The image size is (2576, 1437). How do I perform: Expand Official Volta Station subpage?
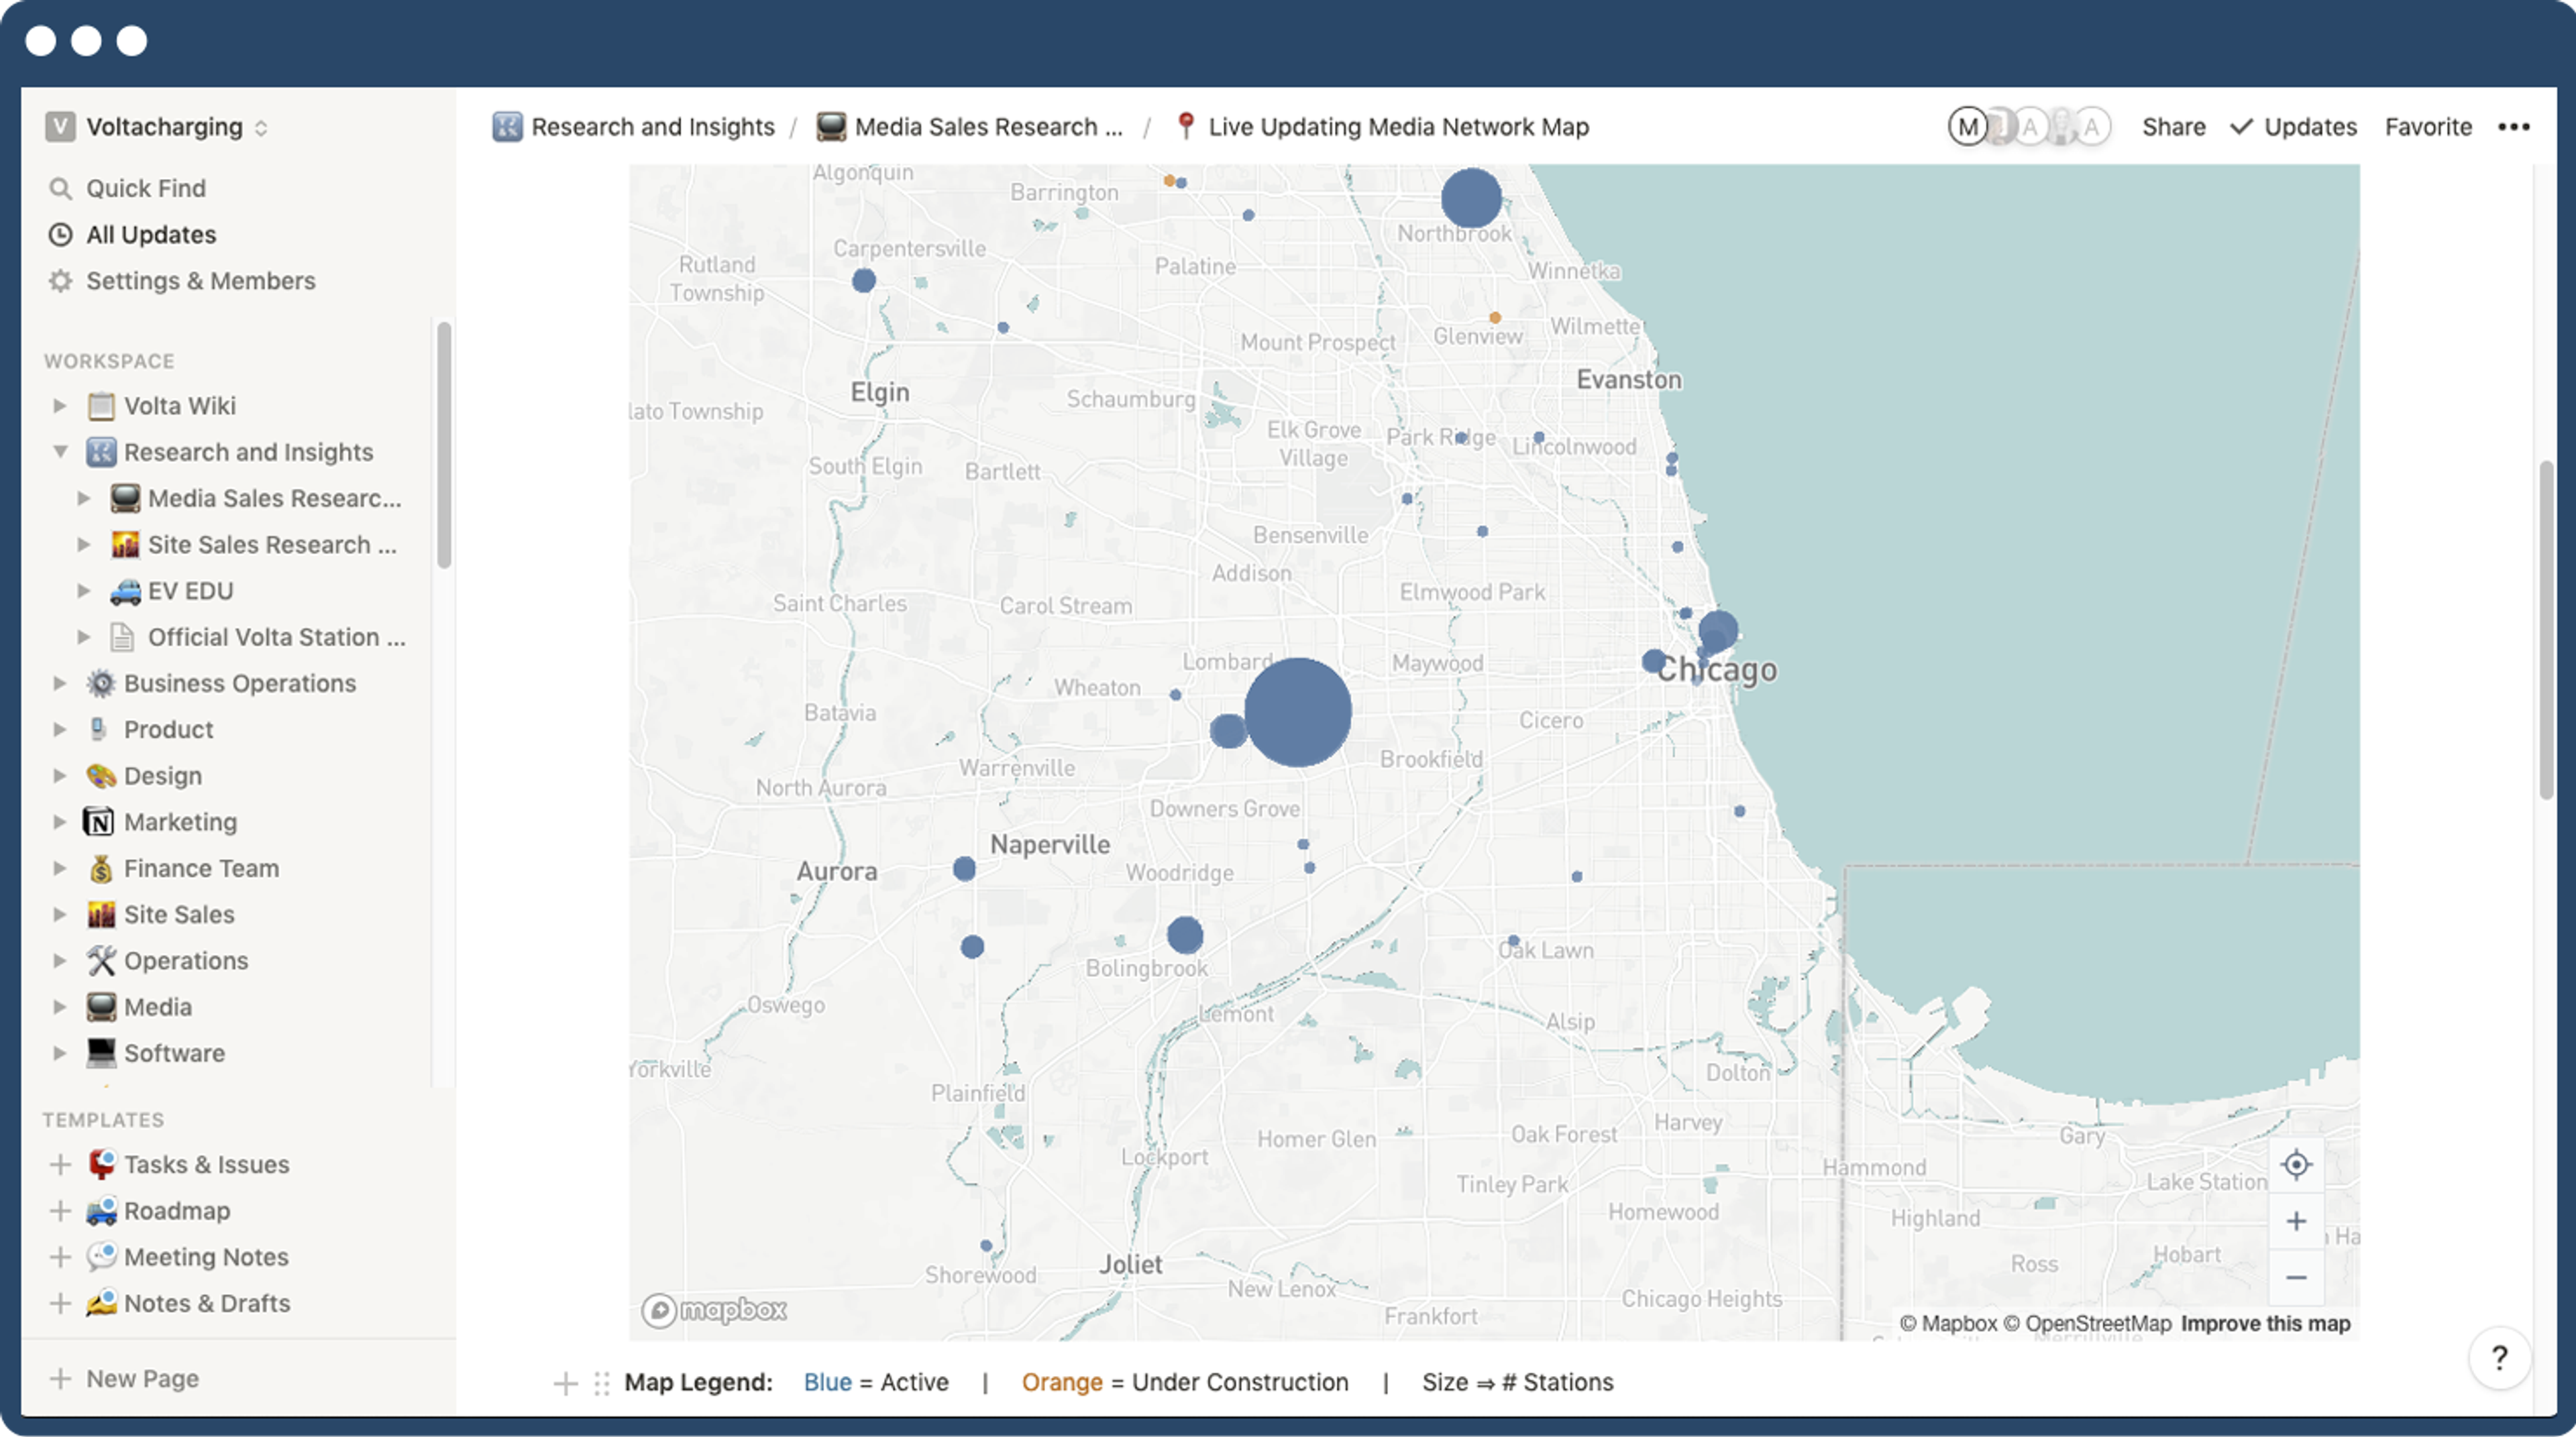(x=84, y=636)
